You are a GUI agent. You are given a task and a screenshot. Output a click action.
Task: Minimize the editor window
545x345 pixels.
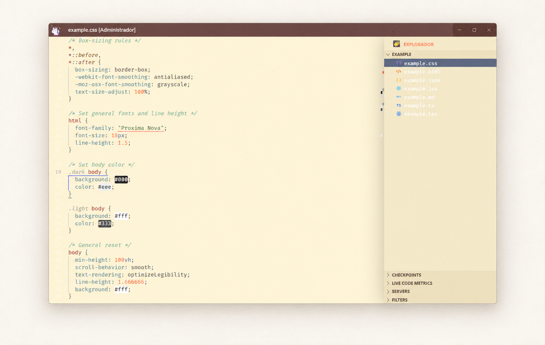(x=460, y=30)
